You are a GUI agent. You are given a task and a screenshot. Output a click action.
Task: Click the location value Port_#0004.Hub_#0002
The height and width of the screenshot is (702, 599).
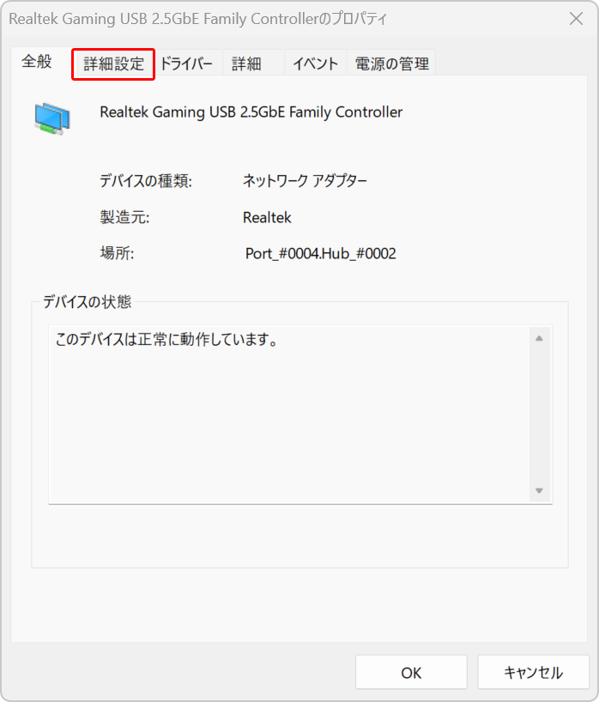(321, 254)
